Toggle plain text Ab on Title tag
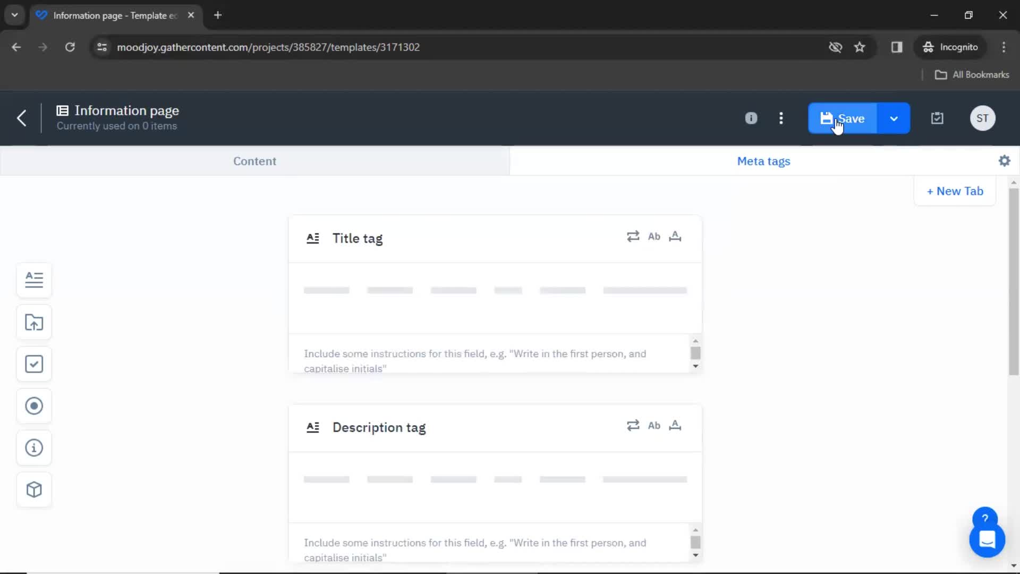Viewport: 1020px width, 574px height. pyautogui.click(x=654, y=236)
